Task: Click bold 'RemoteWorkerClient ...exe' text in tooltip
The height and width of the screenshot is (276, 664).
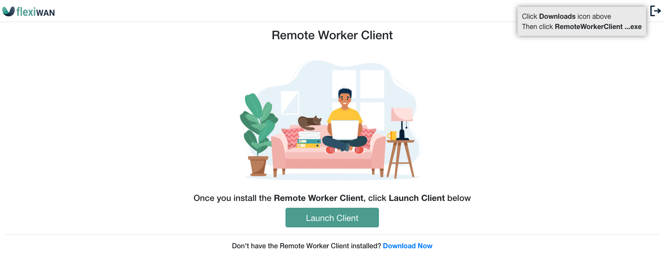Action: (x=598, y=26)
